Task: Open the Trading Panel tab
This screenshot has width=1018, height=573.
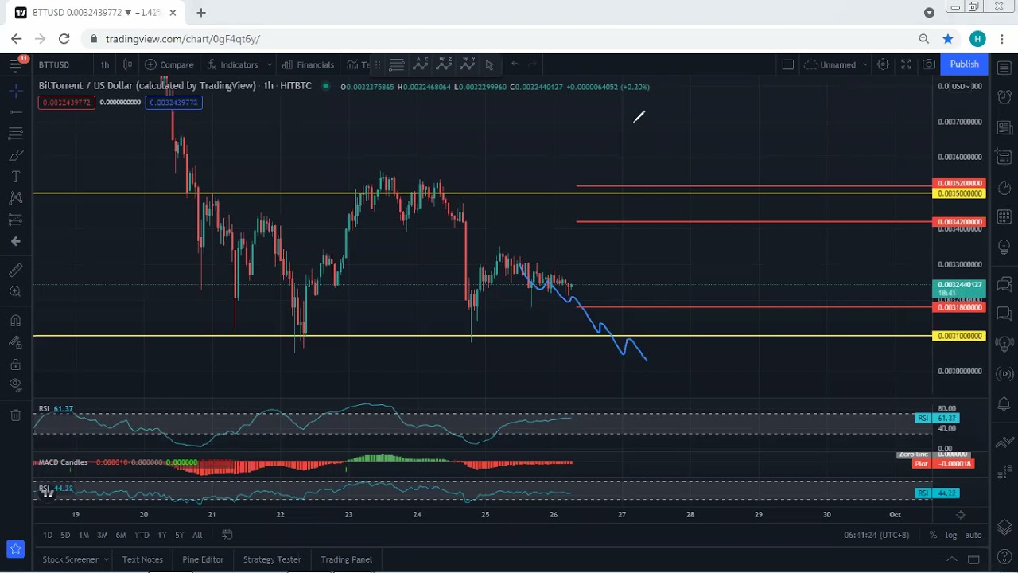Action: coord(346,559)
